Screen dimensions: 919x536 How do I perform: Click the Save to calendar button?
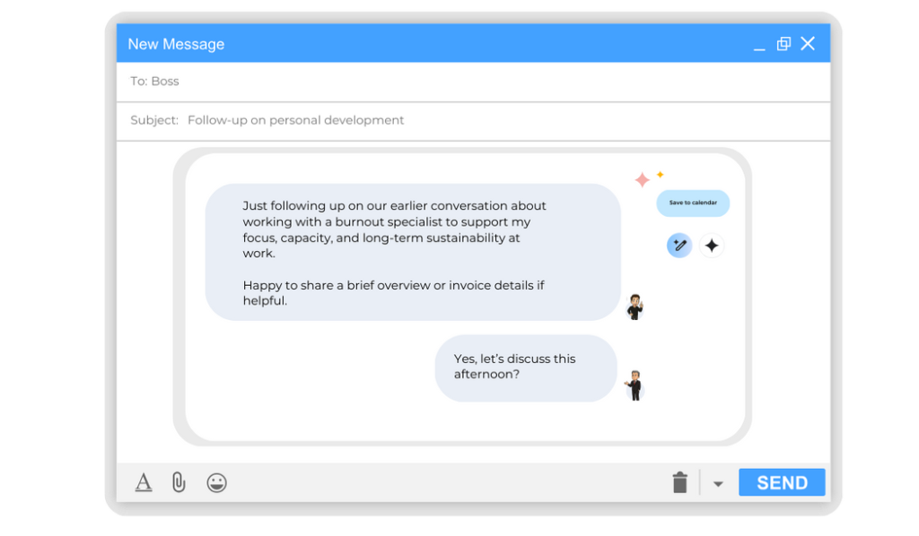pyautogui.click(x=693, y=203)
